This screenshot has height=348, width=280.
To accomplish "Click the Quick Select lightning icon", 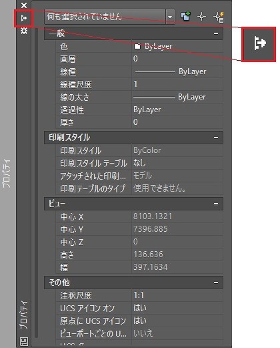I will 219,17.
